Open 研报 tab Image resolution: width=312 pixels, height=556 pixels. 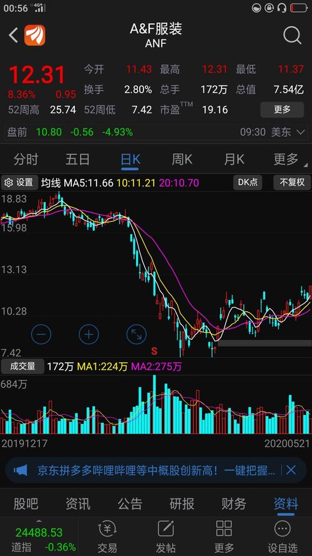pos(182,503)
